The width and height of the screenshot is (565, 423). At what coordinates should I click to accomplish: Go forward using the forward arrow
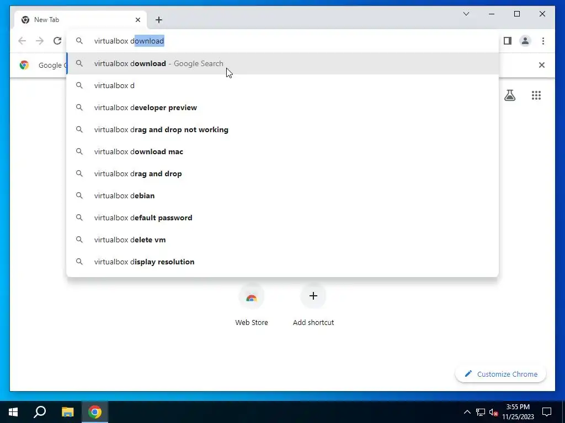point(40,41)
